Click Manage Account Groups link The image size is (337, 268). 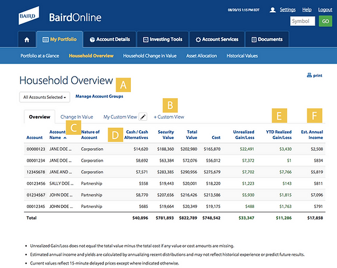tap(99, 96)
